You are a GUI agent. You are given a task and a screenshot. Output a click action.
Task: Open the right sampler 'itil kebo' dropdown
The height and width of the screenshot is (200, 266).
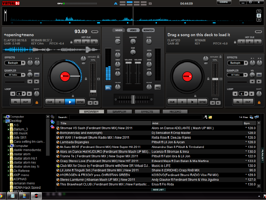coord(246,75)
